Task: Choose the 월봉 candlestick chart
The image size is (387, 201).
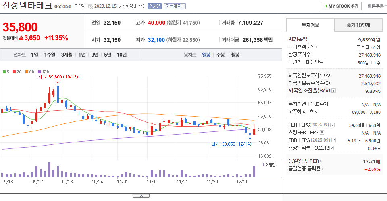Action: [x=235, y=55]
